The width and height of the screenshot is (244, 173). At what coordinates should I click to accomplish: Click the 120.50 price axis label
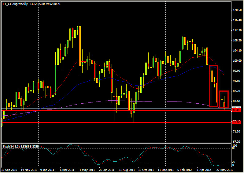click(237, 10)
